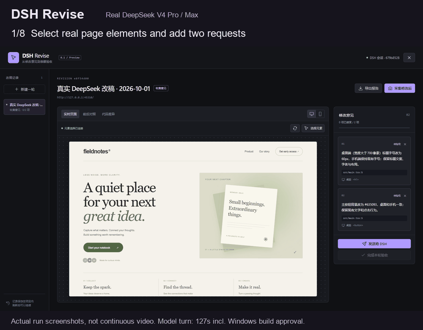This screenshot has width=423, height=330.
Task: Click the 修改意见 panel heading
Action: point(346,115)
